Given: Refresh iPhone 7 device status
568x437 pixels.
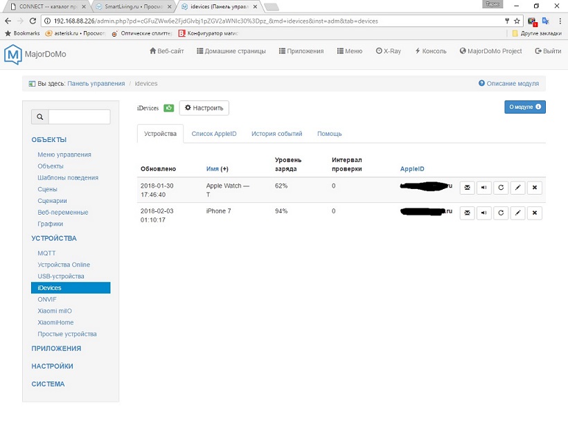Looking at the screenshot, I should pyautogui.click(x=501, y=213).
